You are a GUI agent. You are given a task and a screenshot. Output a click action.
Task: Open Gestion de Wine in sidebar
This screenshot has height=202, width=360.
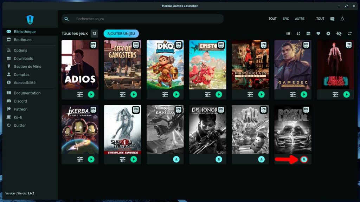27,67
